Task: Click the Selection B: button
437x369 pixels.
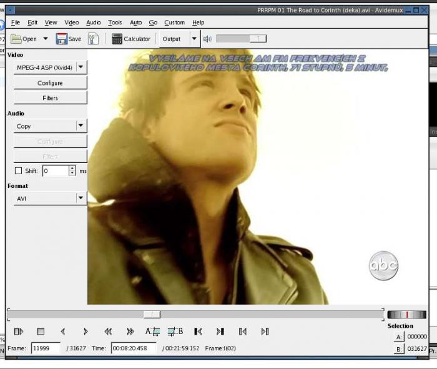Action: [399, 349]
